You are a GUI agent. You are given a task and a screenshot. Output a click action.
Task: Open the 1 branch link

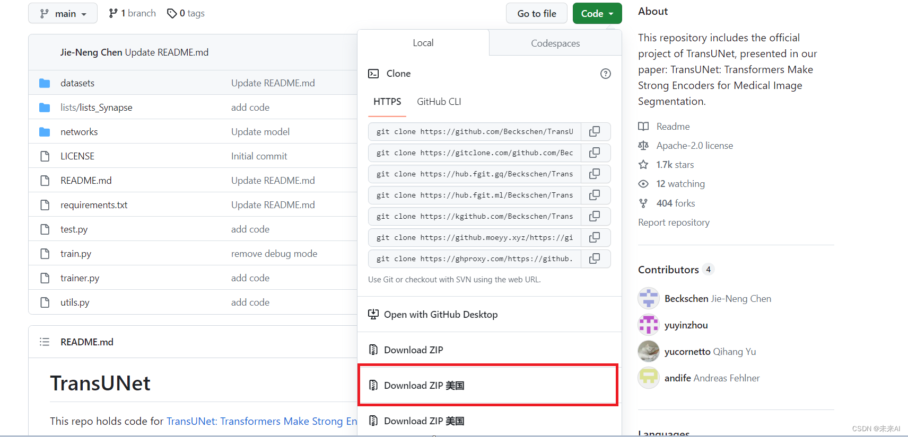[132, 13]
